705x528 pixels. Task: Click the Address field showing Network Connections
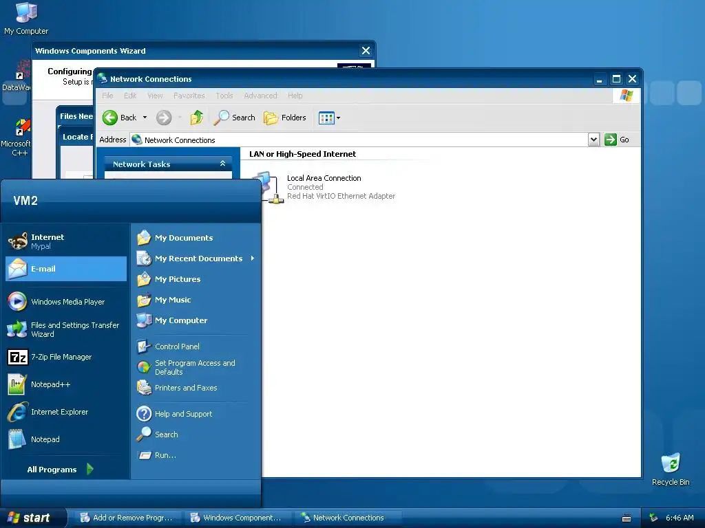(x=359, y=140)
